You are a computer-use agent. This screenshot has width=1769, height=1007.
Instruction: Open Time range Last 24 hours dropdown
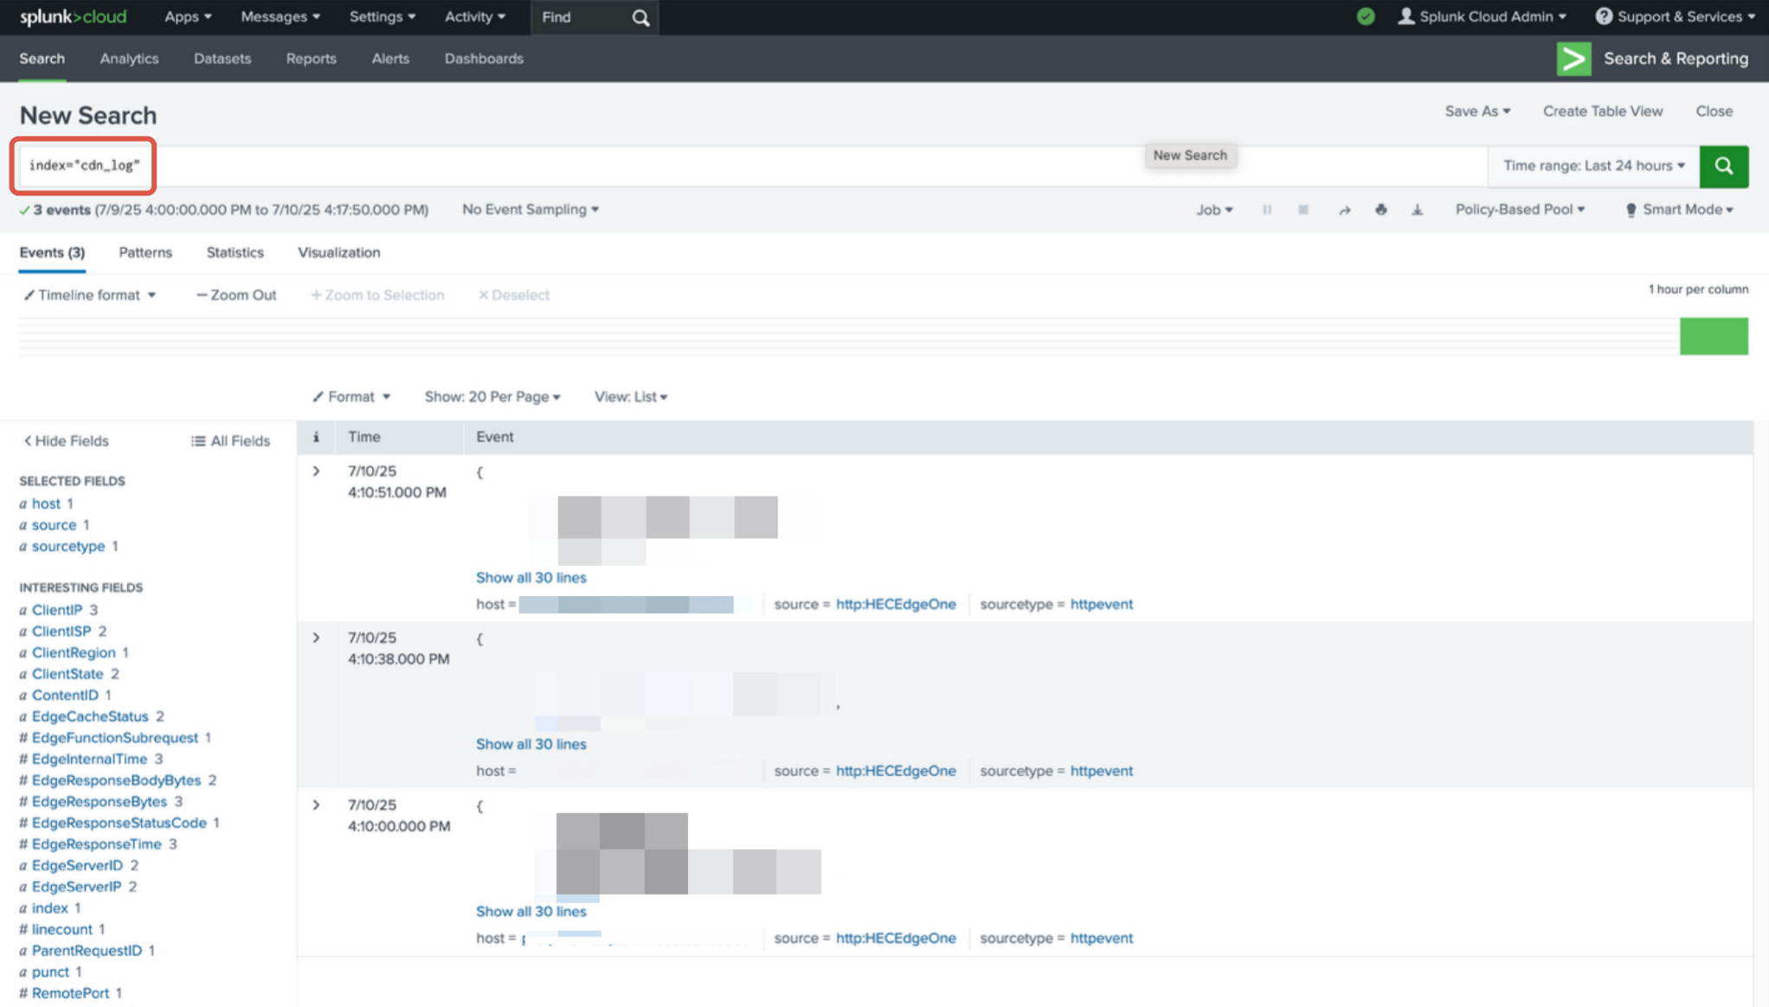tap(1593, 166)
